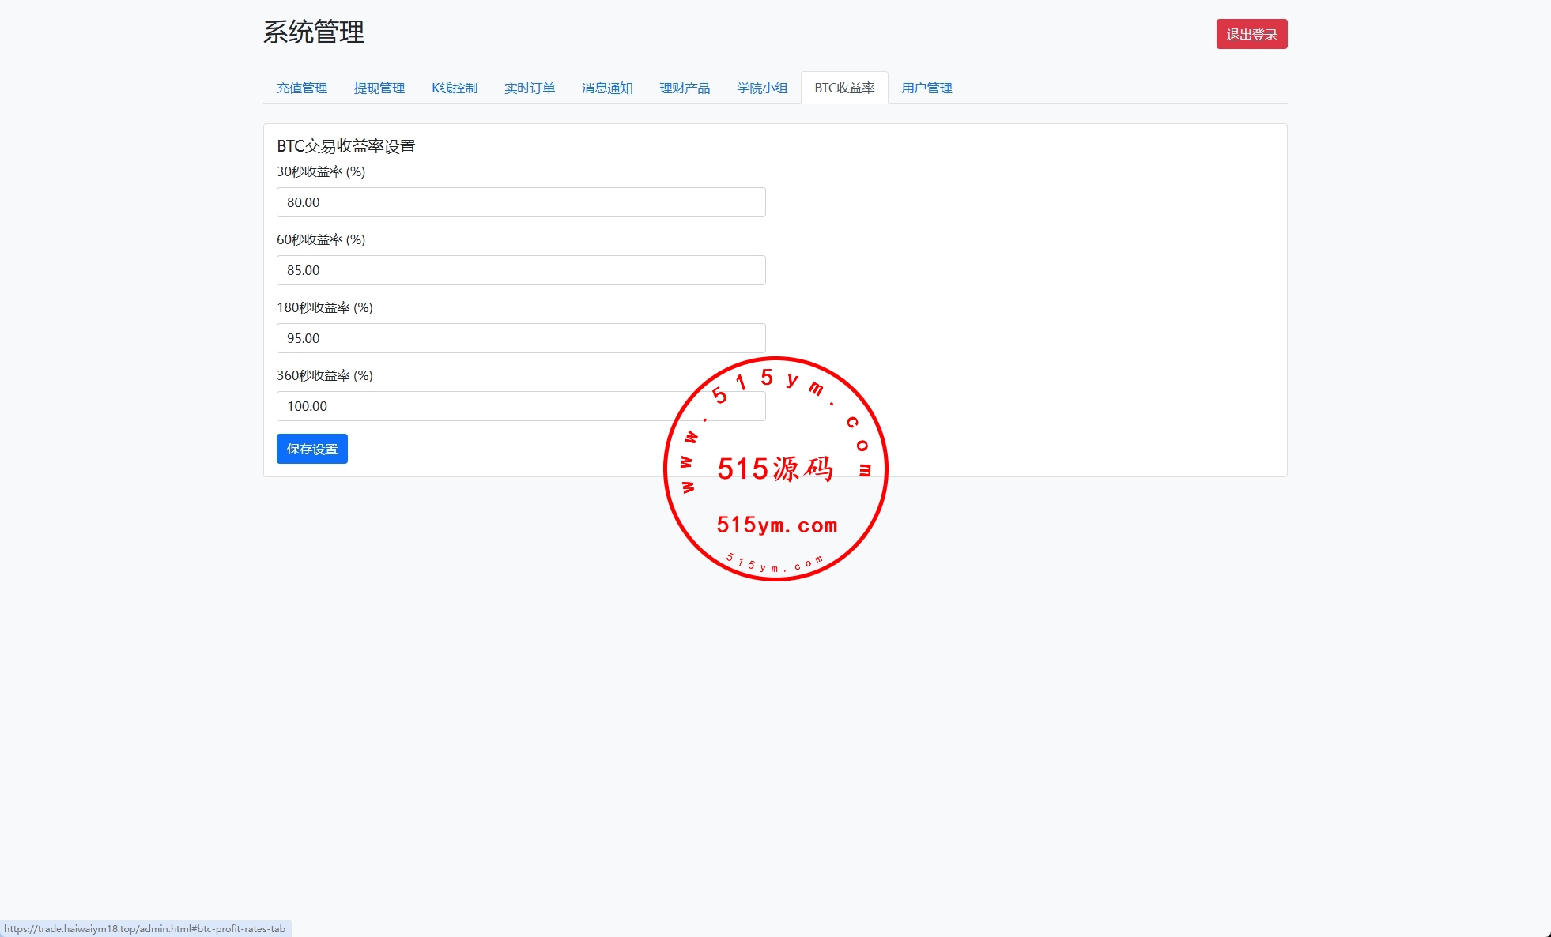Switch to 学院小组 tab
Viewport: 1551px width, 937px height.
coord(761,88)
